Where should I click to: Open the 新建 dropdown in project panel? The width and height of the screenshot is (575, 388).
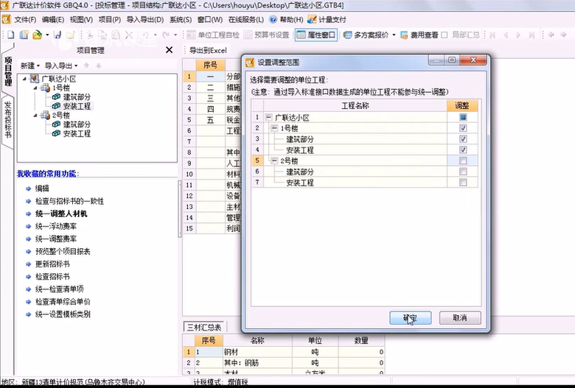30,66
